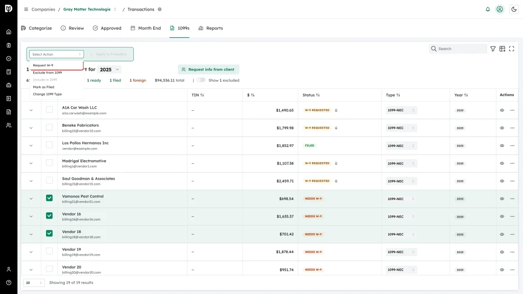Change 1099 type for Saul Goodman & Associates
Viewport: 523px width, 294px height.
click(401, 181)
